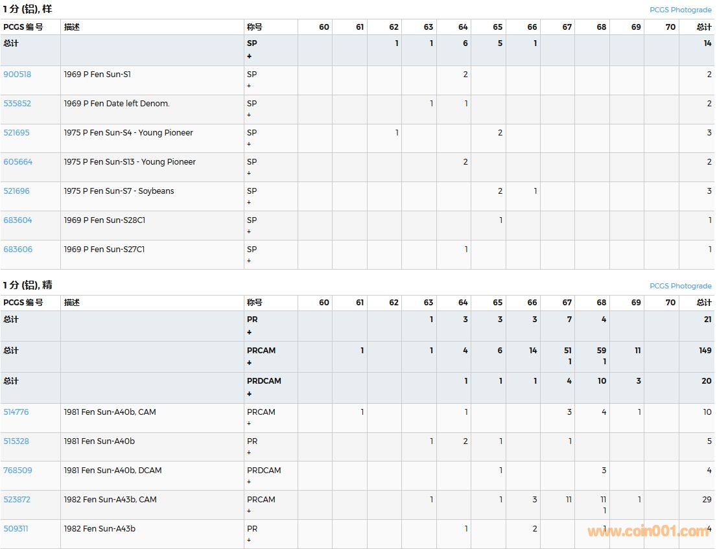The image size is (717, 549).
Task: Expand plus grades under SP 总计 row
Action: pos(249,56)
